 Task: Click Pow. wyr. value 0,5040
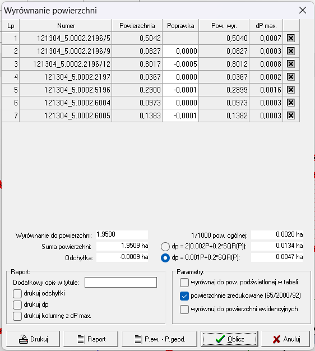tap(224, 38)
